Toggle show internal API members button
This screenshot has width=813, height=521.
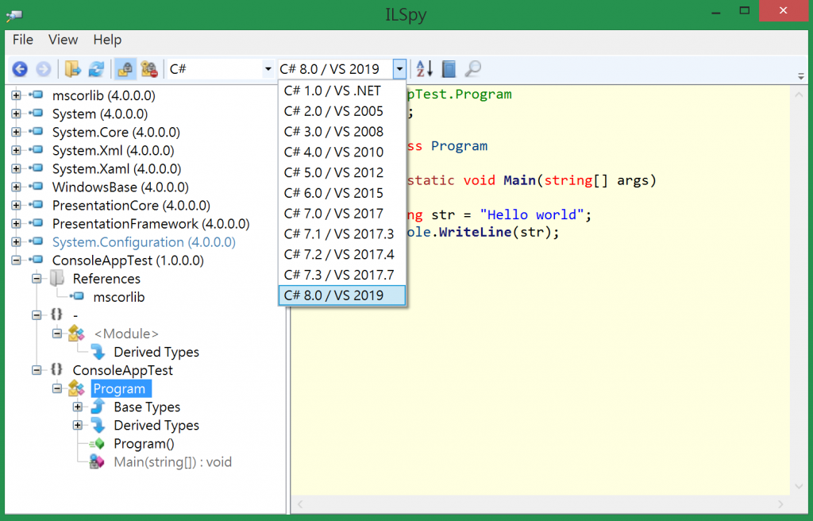tap(149, 69)
